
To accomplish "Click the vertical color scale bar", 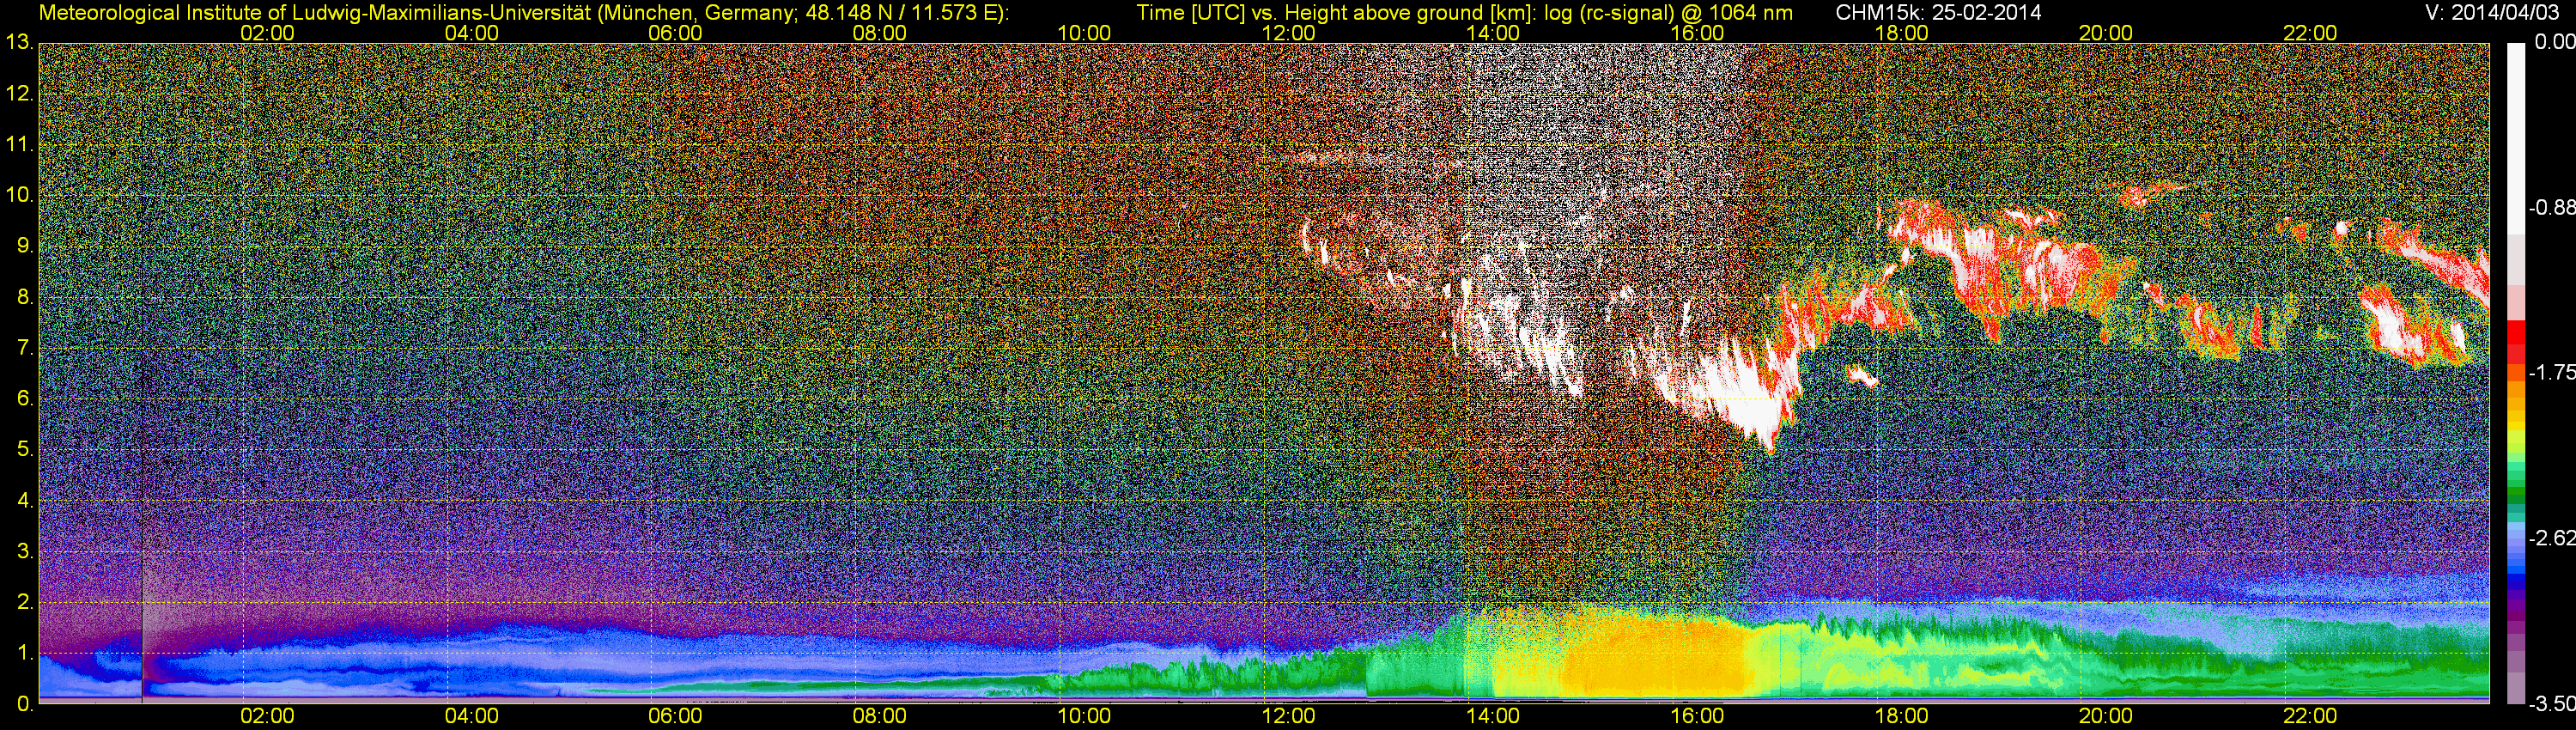I will point(2514,373).
